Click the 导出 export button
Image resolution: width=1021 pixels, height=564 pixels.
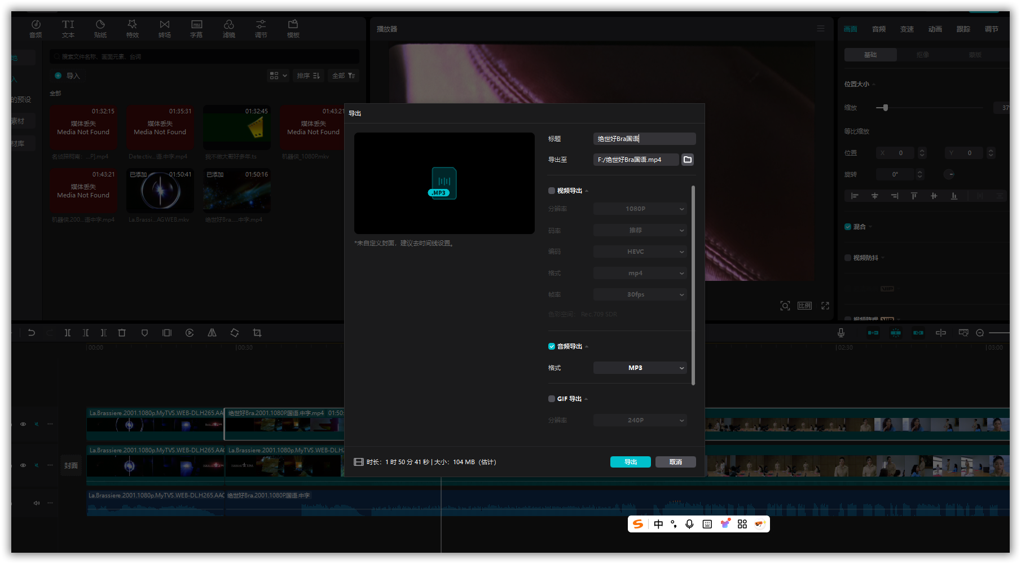(630, 462)
